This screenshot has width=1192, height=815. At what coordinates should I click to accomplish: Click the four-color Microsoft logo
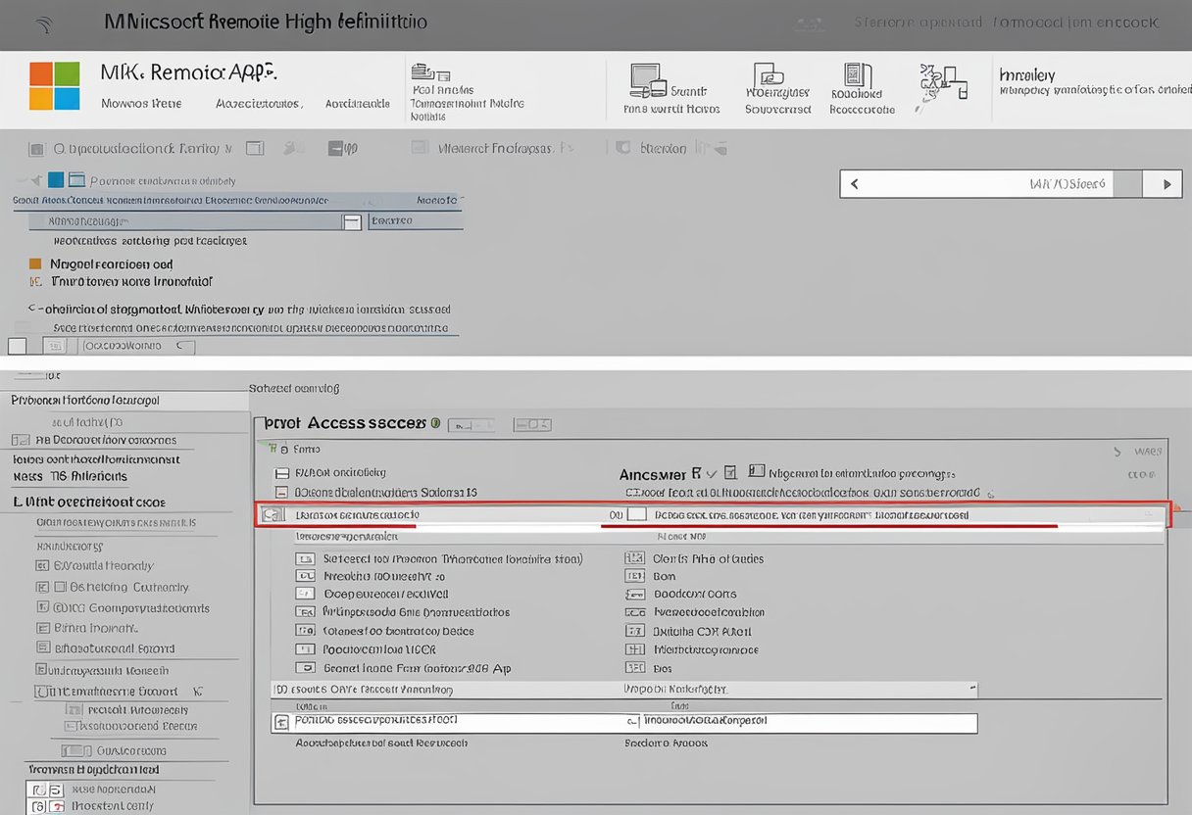pos(54,85)
